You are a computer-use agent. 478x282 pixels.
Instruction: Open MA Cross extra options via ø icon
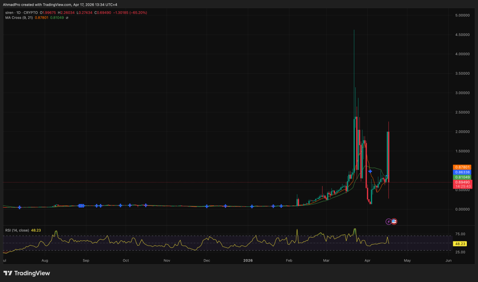67,18
